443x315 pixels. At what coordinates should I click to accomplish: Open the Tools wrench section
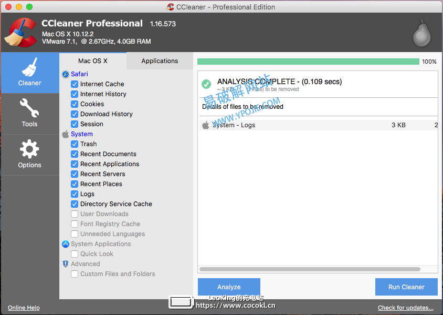pos(30,114)
